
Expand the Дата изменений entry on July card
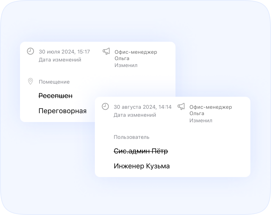60,59
